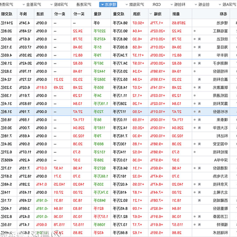Click the R badge in the 江苏国泰 row
Image resolution: width=237 pixels, height=237 pixels.
pyautogui.click(x=199, y=217)
